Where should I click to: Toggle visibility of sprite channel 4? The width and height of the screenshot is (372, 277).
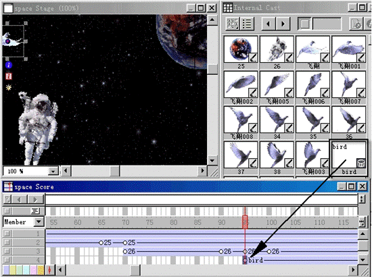[x=7, y=260]
